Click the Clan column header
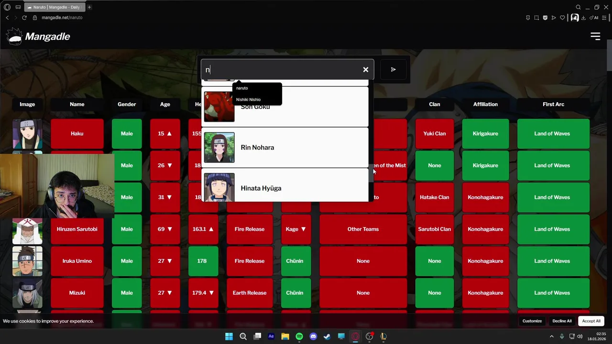 click(x=435, y=104)
